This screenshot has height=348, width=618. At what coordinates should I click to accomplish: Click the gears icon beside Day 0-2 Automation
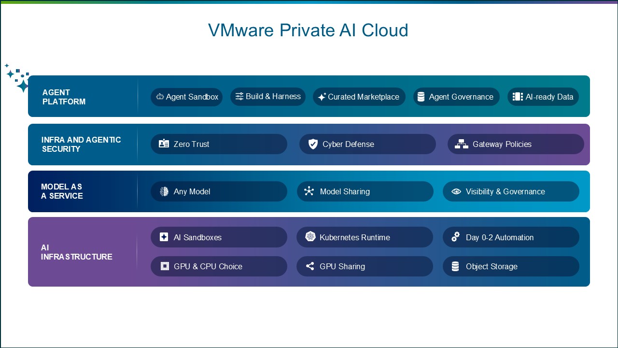[x=455, y=237]
